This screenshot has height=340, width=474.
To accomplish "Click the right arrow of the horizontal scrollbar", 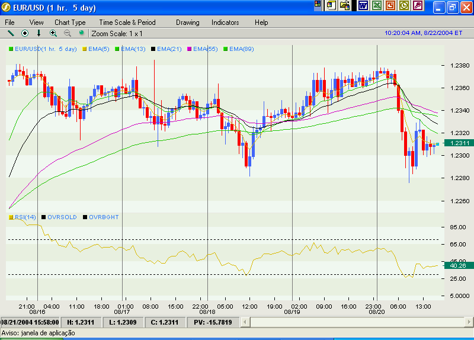I will click(469, 322).
